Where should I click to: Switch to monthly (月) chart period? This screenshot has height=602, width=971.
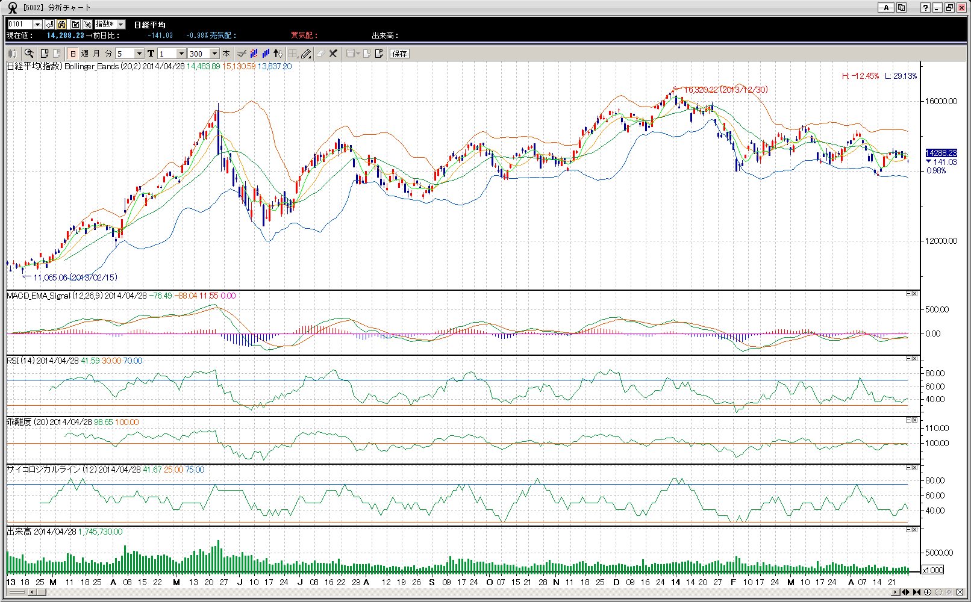pyautogui.click(x=96, y=54)
